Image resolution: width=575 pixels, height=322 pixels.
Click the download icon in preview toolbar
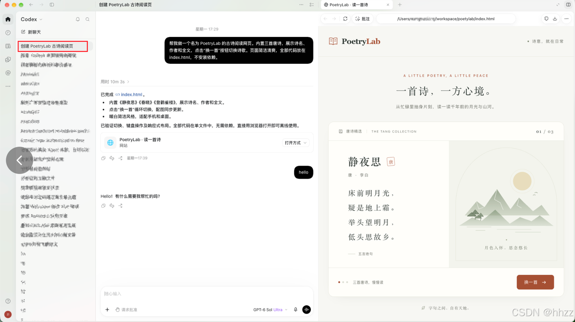pos(555,19)
